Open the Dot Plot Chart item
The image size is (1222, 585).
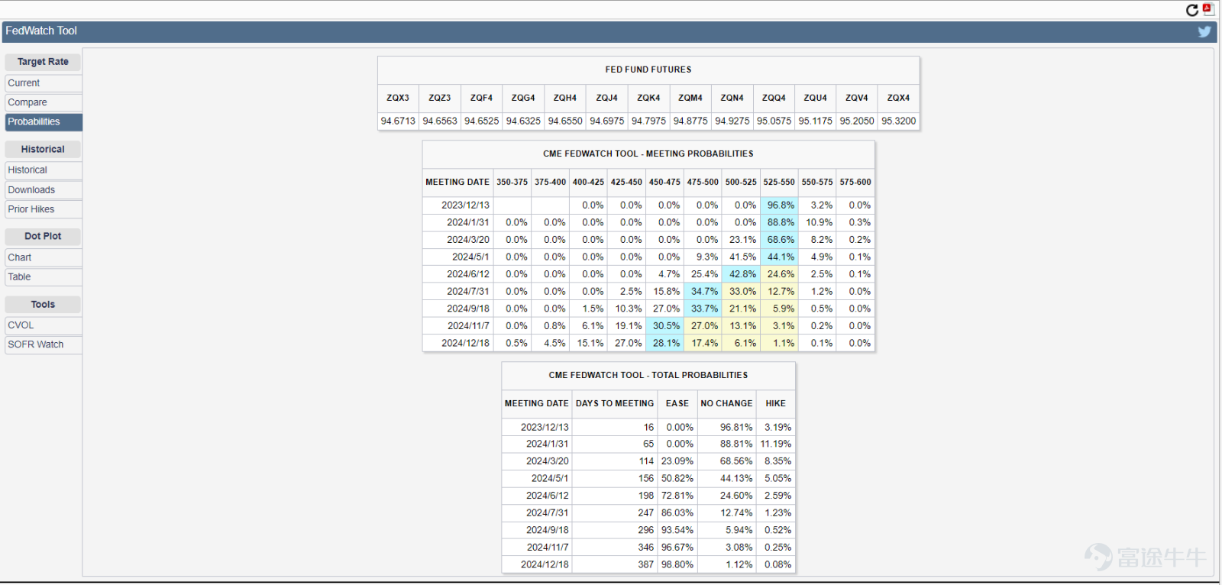44,257
